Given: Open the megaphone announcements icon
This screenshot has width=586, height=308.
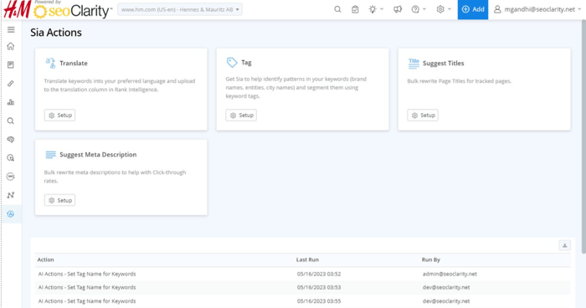Looking at the screenshot, I should coord(398,9).
